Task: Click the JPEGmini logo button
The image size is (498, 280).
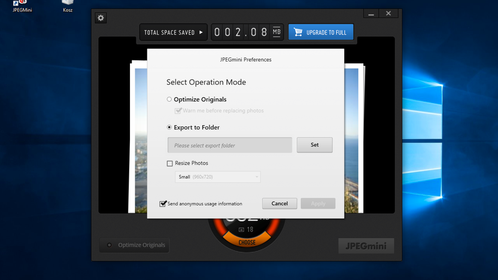Action: click(366, 246)
